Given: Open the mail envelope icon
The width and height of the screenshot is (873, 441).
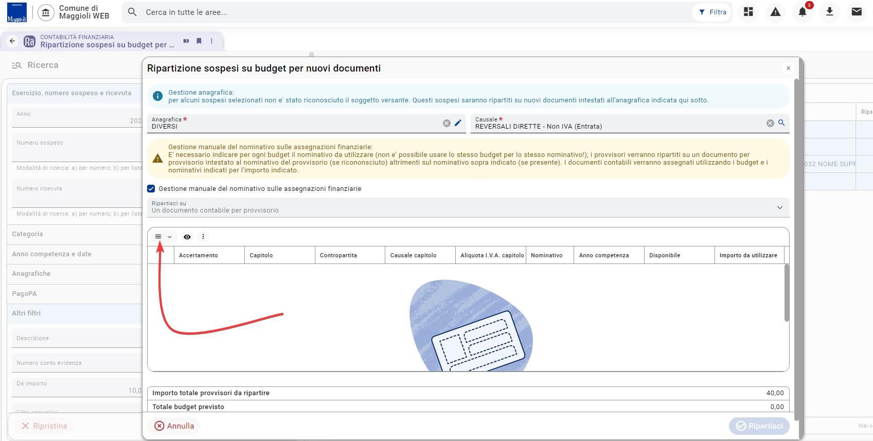Looking at the screenshot, I should [857, 12].
